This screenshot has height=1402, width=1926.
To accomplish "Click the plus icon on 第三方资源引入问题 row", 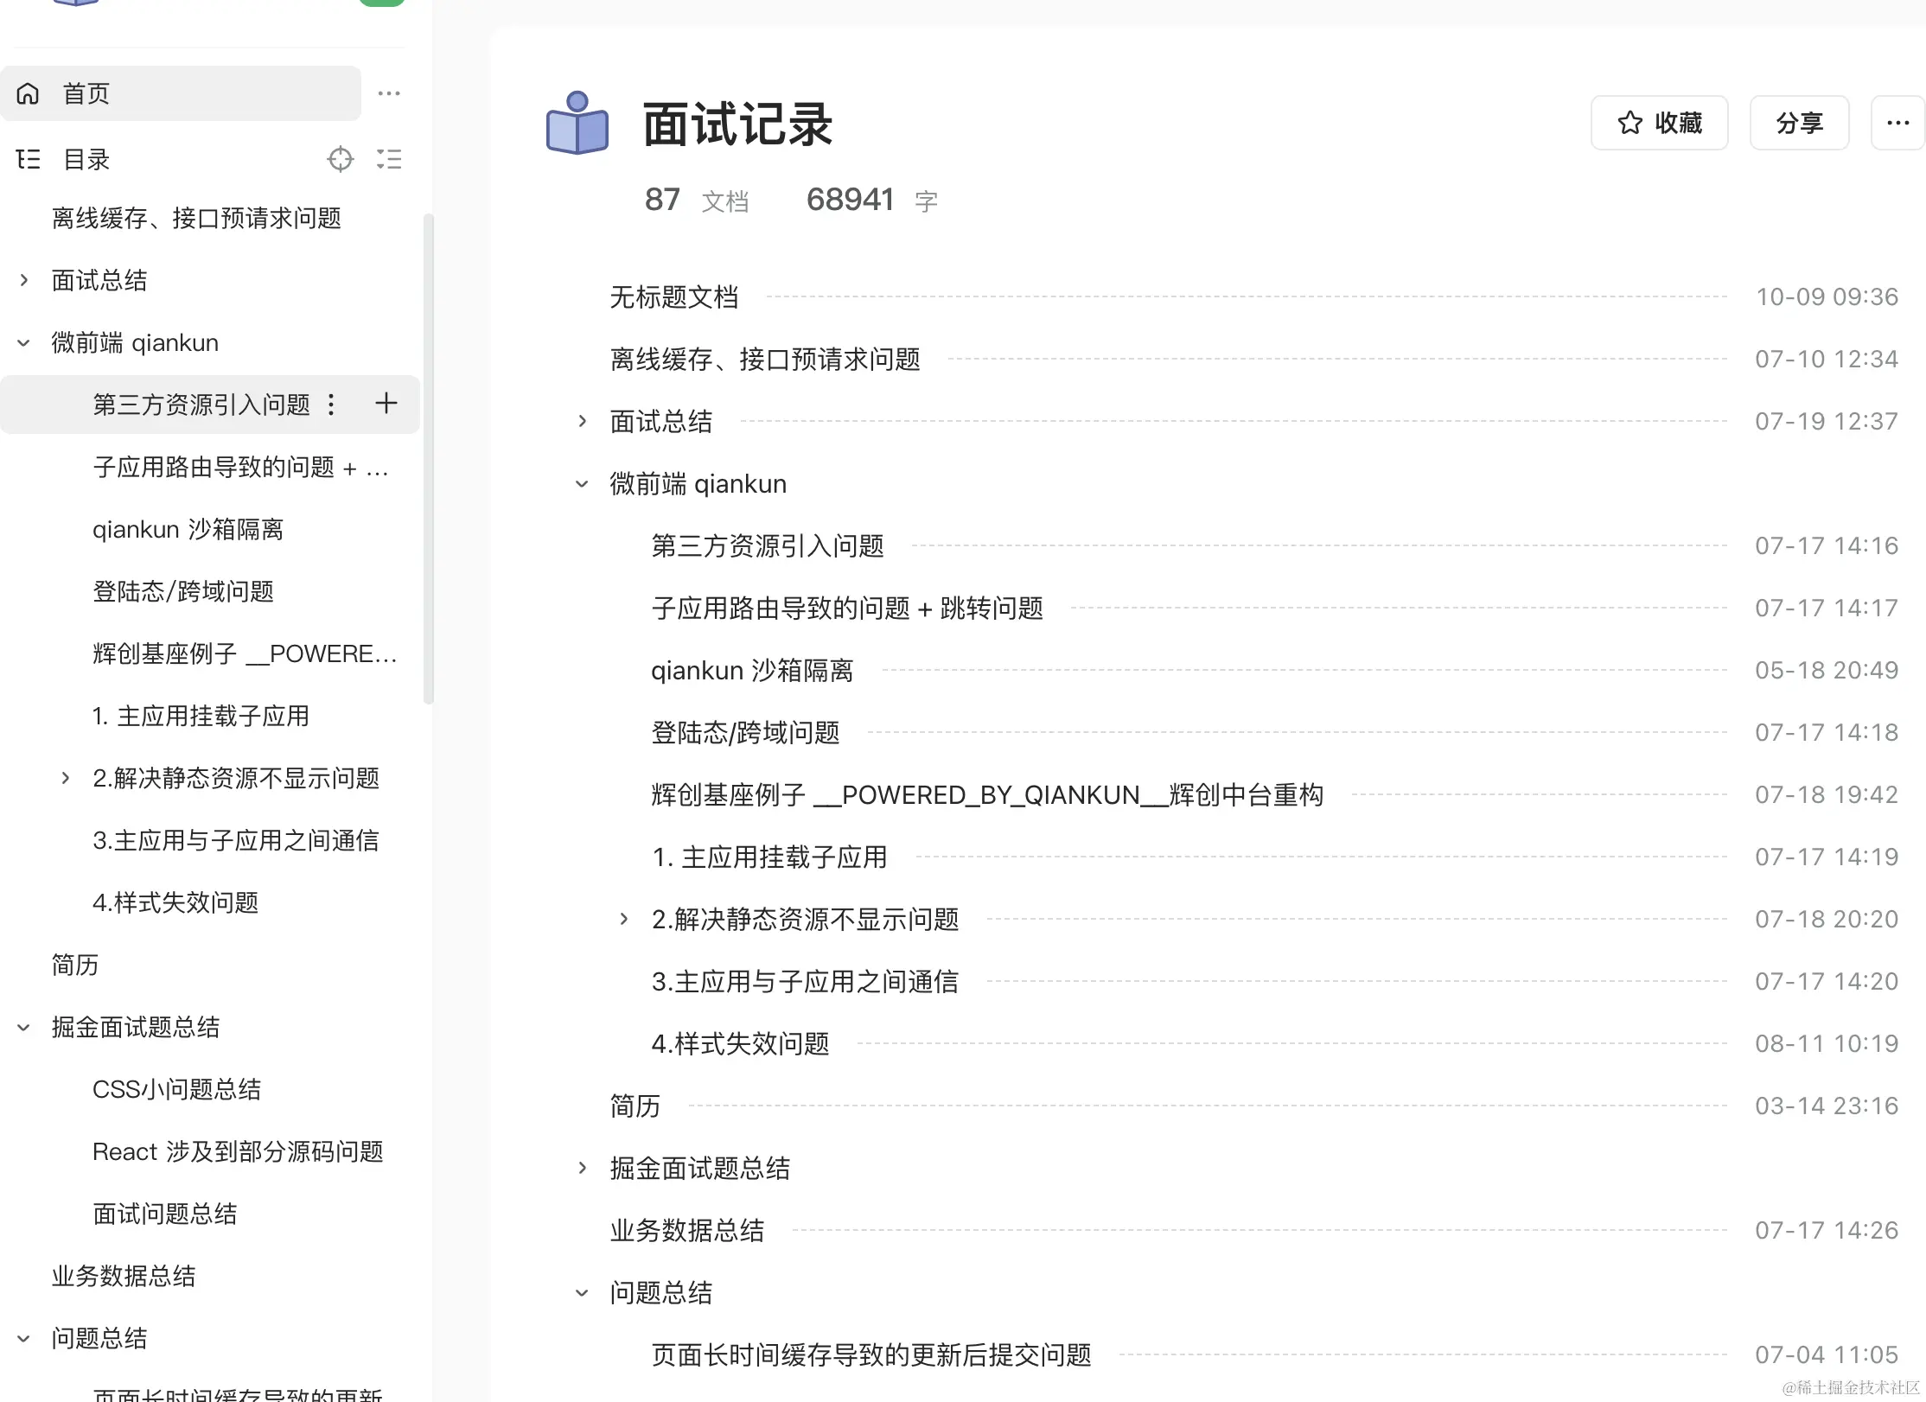I will (x=386, y=404).
